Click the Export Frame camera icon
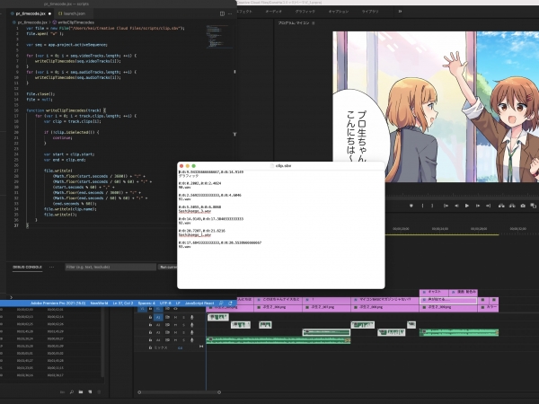539x404 pixels. coord(523,206)
